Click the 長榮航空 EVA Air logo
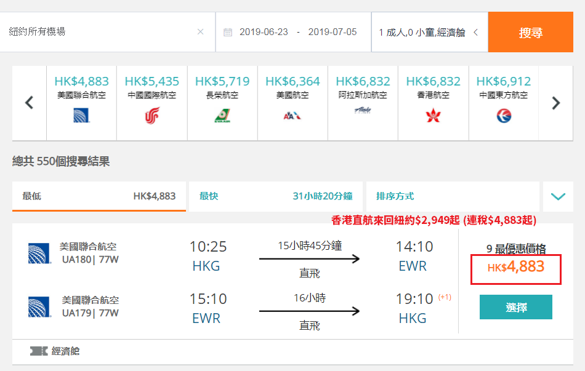 tap(222, 115)
